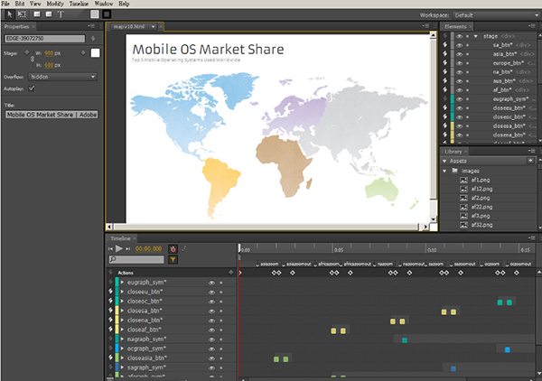Screen dimensions: 542x381
Task: Click the yellow timeline filter icon
Action: [x=173, y=259]
